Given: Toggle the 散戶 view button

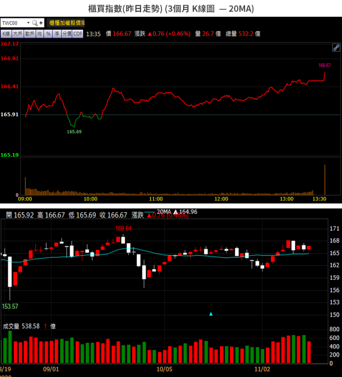Looking at the screenshot, I should (30, 34).
